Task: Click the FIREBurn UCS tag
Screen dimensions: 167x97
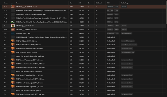Action: 110,14
